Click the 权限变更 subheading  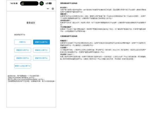64,14
